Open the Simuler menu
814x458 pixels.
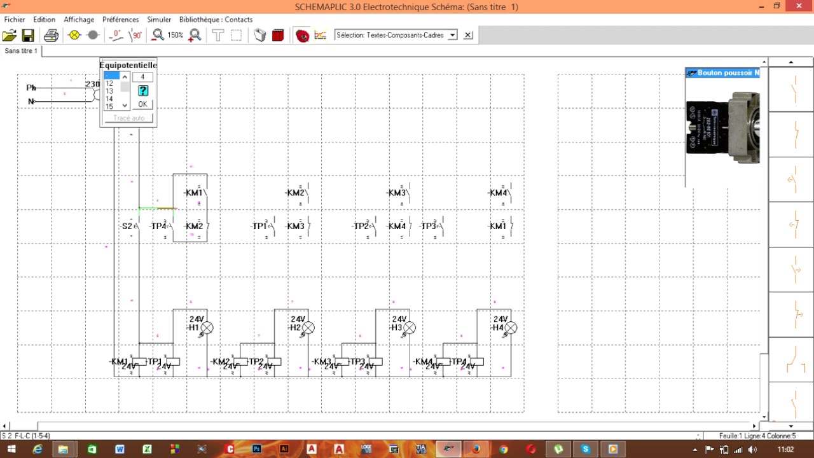click(x=159, y=20)
